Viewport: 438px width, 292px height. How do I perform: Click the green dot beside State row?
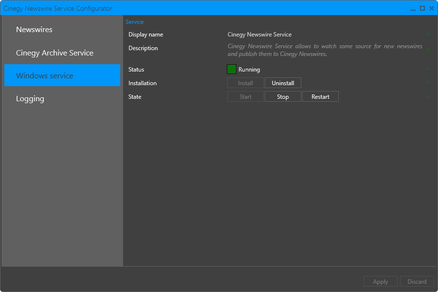click(x=428, y=96)
